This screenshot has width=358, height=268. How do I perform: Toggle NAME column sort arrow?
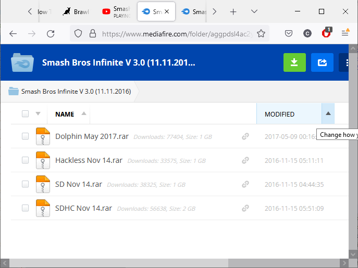tap(84, 113)
